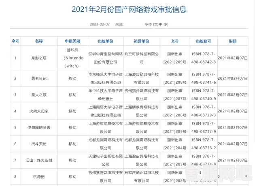Click operator 上海浪险劲网络科技有限公司
255x186 pixels.
pos(142,78)
